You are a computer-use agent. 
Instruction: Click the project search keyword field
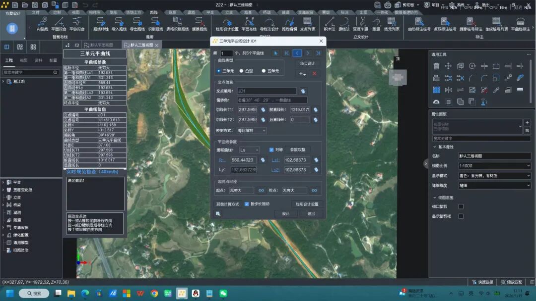pyautogui.click(x=30, y=72)
